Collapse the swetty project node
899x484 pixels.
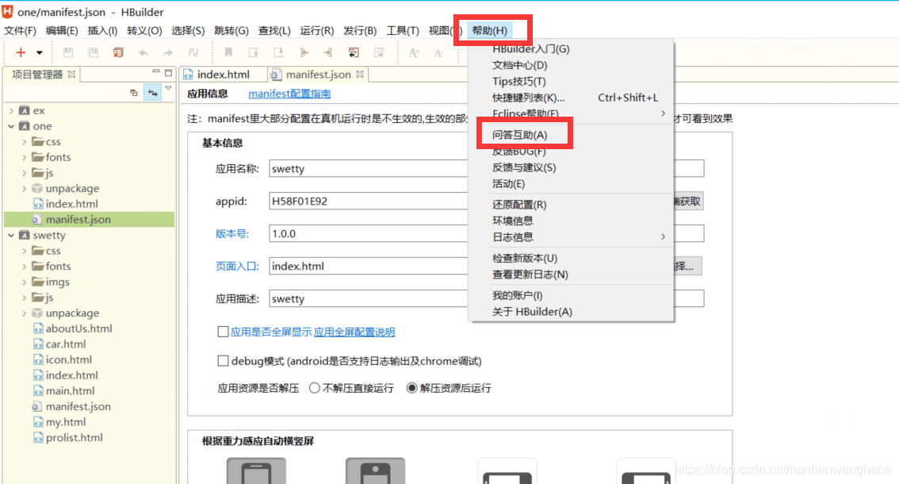coord(11,235)
